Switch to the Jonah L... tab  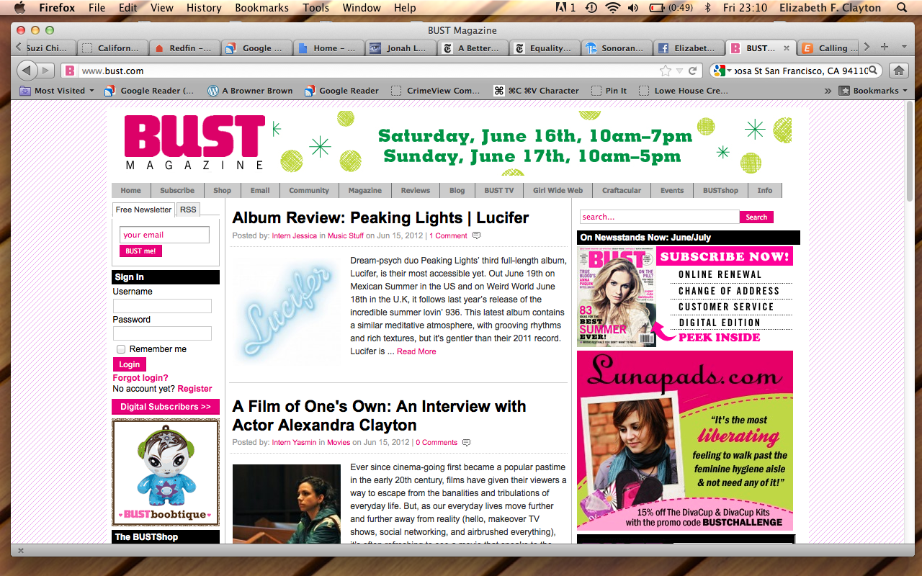click(400, 48)
